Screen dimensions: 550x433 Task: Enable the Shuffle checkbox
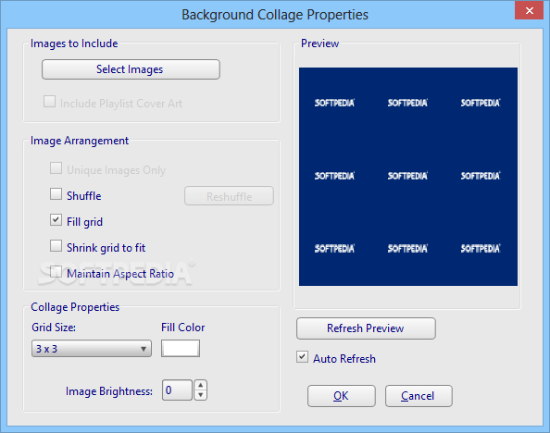tap(56, 194)
